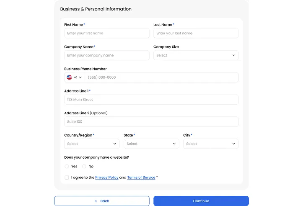Click the Company Name field
Image resolution: width=303 pixels, height=206 pixels.
pyautogui.click(x=107, y=55)
